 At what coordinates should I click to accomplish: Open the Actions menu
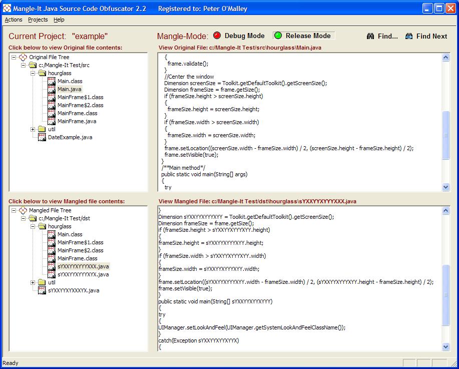click(14, 20)
